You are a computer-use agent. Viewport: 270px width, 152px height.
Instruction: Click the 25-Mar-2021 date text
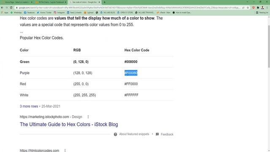(51, 106)
